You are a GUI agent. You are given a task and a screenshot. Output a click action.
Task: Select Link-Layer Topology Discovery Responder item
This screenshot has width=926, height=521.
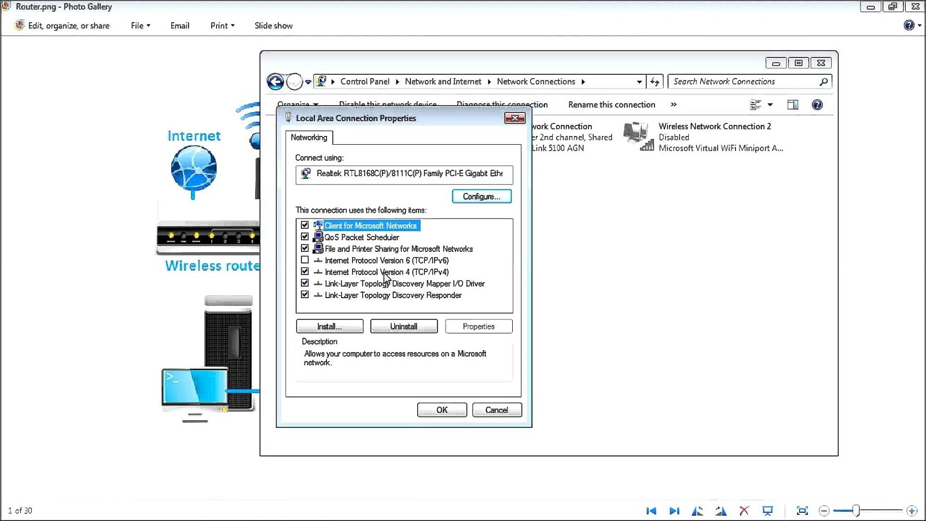(393, 295)
